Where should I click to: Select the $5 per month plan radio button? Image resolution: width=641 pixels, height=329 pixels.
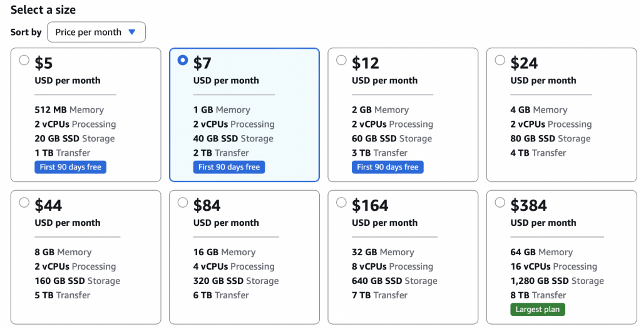tap(24, 60)
